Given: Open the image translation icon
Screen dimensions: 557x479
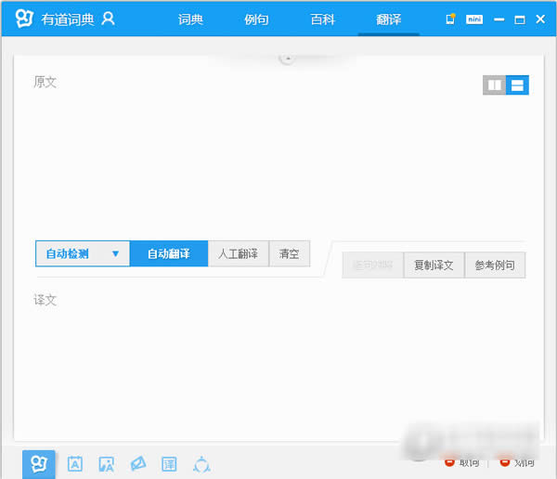Looking at the screenshot, I should pos(106,464).
